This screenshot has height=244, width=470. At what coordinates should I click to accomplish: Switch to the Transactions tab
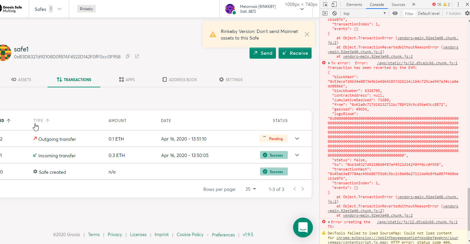(74, 79)
